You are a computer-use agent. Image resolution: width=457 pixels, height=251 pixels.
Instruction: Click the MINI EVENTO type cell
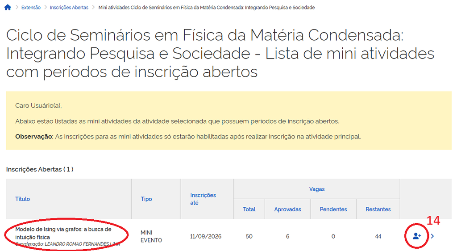pyautogui.click(x=151, y=236)
